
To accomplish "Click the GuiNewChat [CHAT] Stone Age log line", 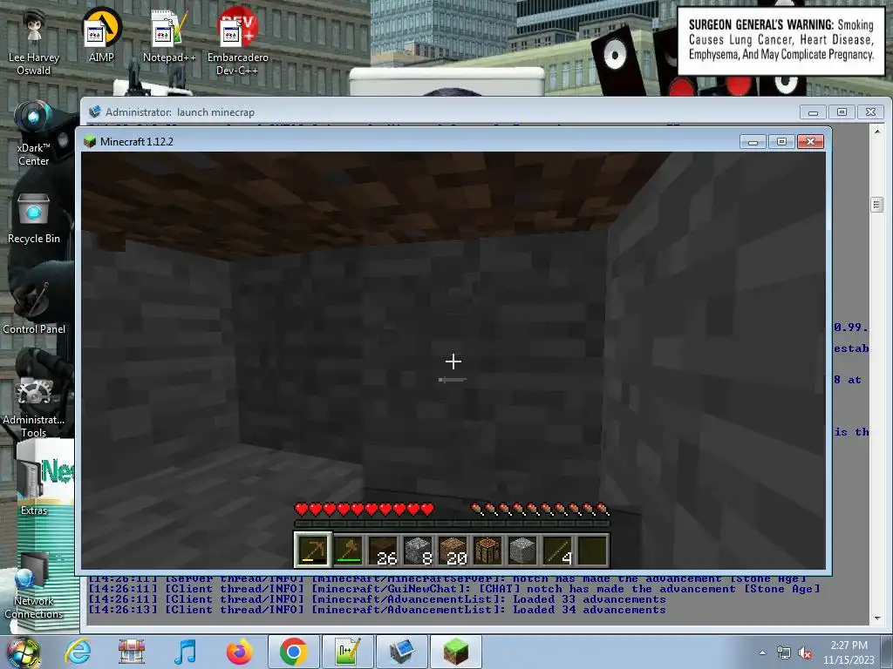I will [x=453, y=590].
